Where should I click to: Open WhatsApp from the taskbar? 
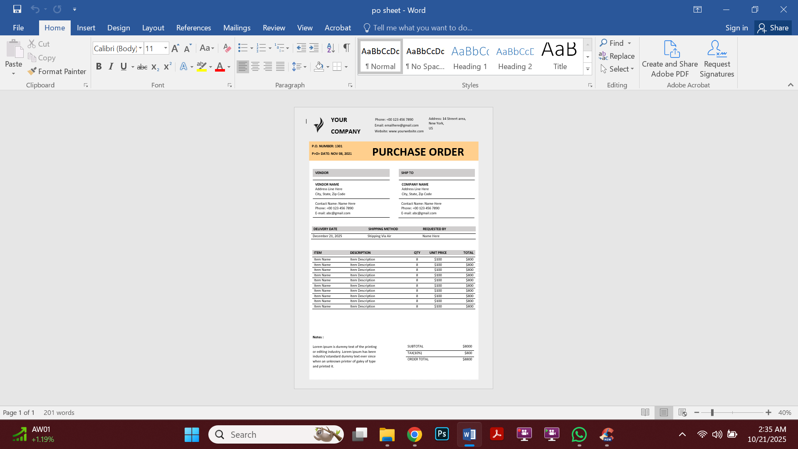[579, 434]
